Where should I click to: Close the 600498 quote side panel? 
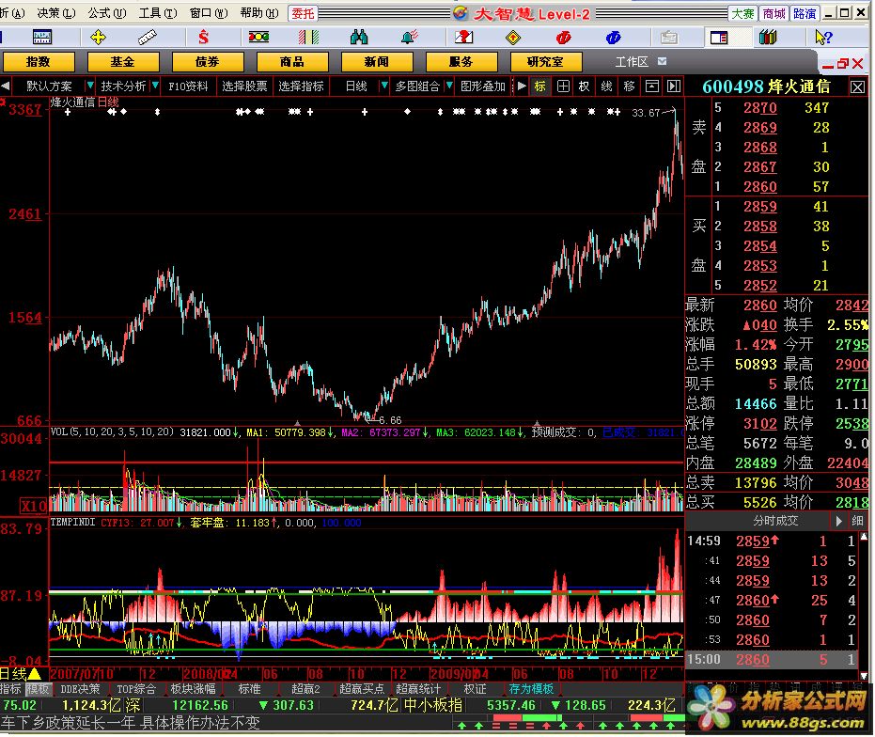(x=858, y=87)
